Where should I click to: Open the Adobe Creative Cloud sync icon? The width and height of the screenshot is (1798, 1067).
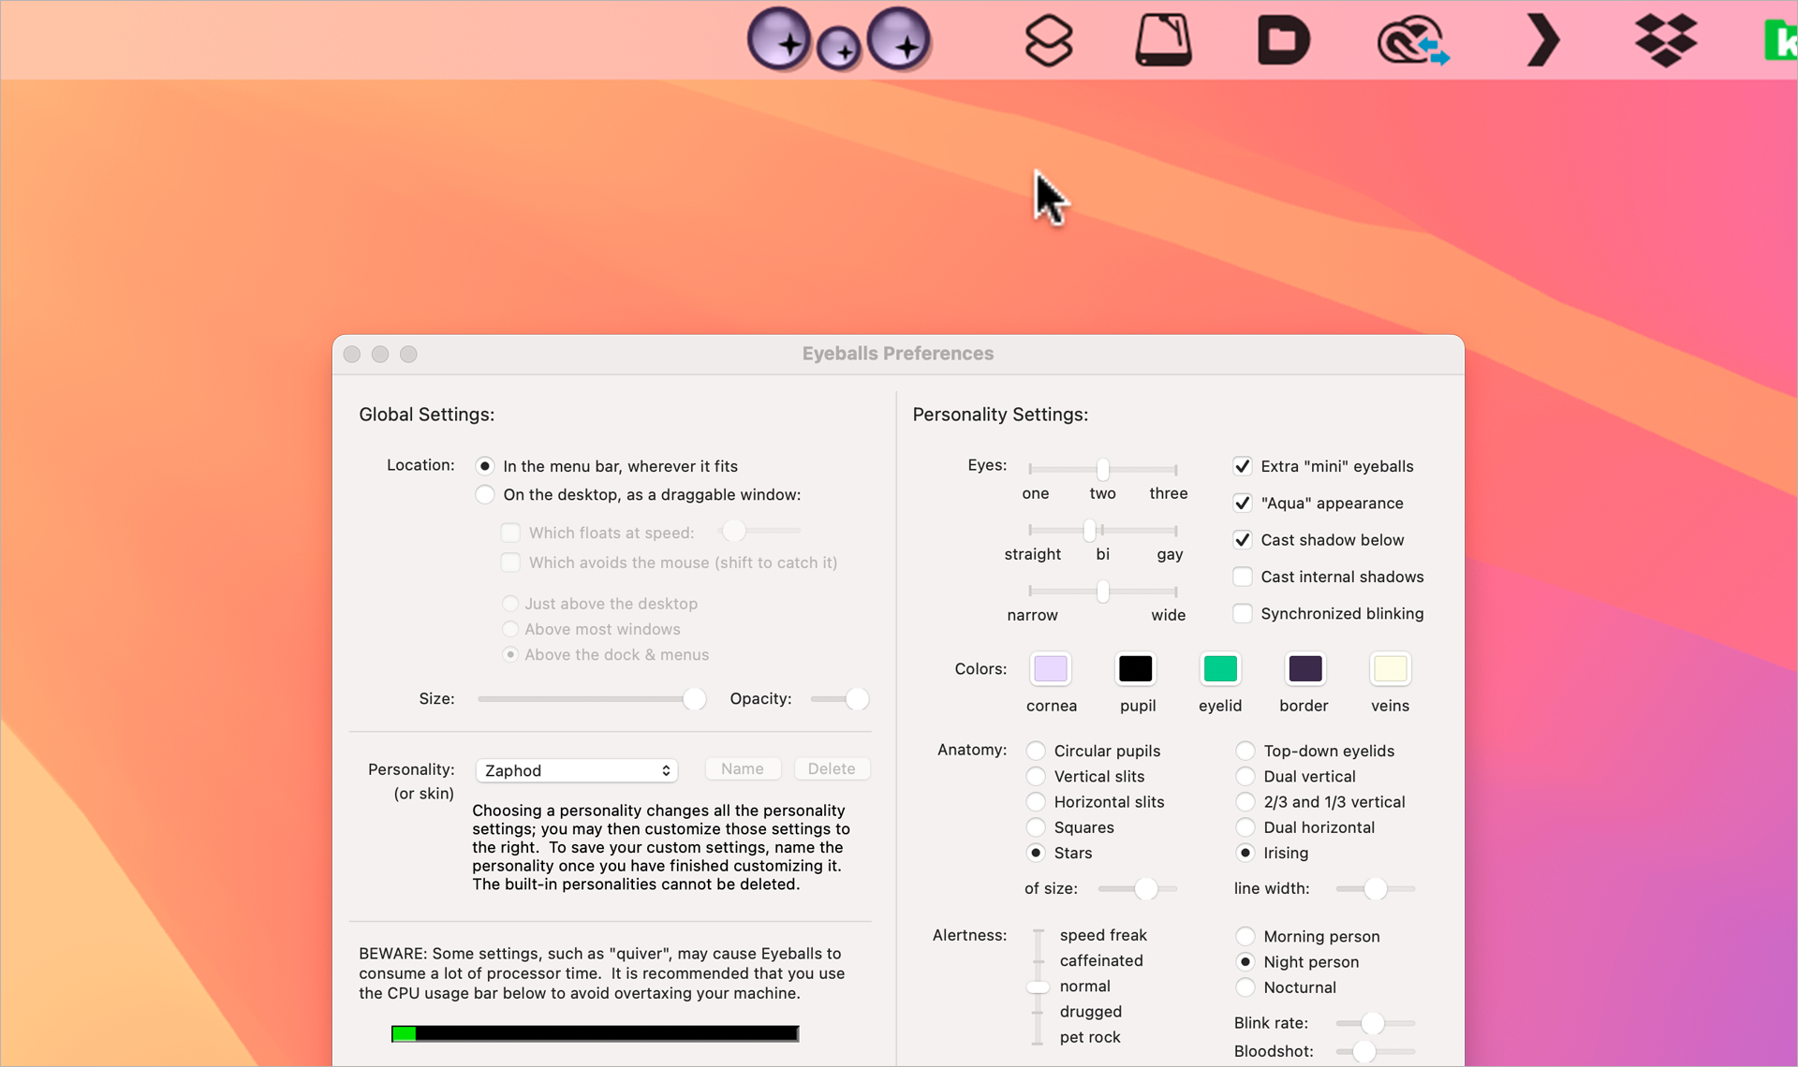[x=1412, y=41]
